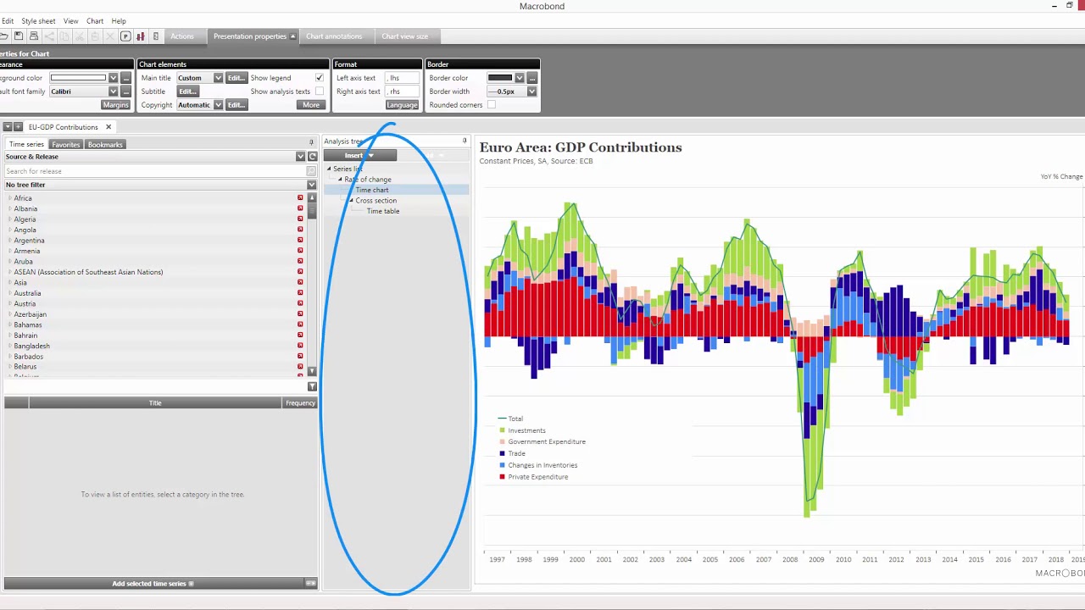The height and width of the screenshot is (610, 1085).
Task: Click the background color swatch
Action: pyautogui.click(x=78, y=78)
